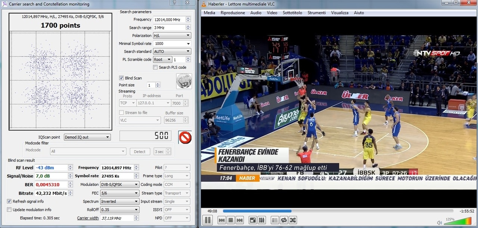The width and height of the screenshot is (478, 228).
Task: Open the Visualizza menu
Action: click(x=339, y=13)
